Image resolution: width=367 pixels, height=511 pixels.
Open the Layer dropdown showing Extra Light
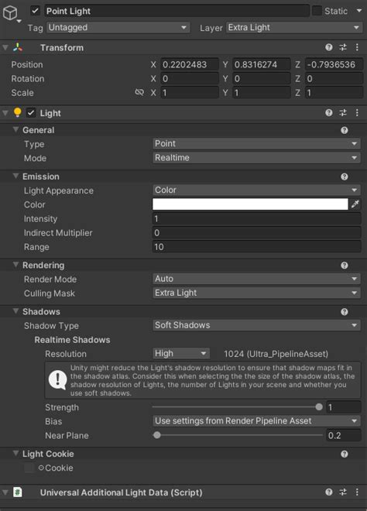click(294, 27)
